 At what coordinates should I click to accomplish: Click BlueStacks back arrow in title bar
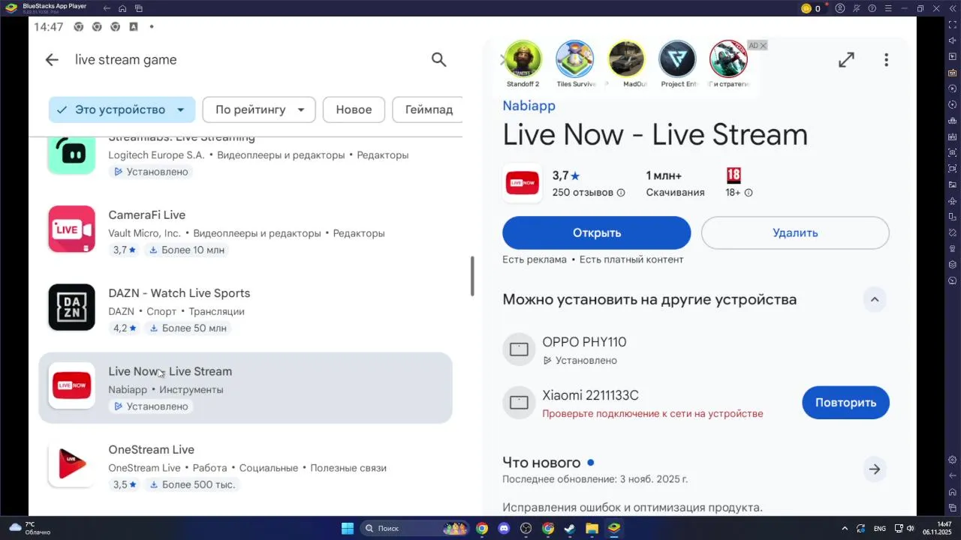(x=107, y=8)
